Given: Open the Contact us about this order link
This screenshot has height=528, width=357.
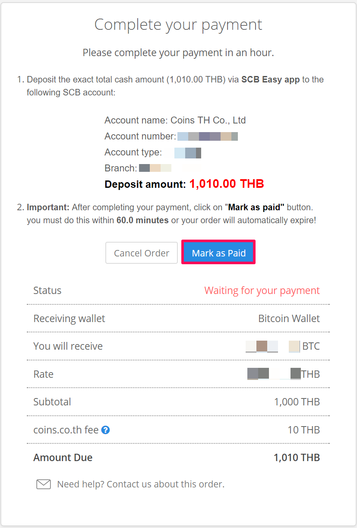Looking at the screenshot, I should [x=165, y=484].
